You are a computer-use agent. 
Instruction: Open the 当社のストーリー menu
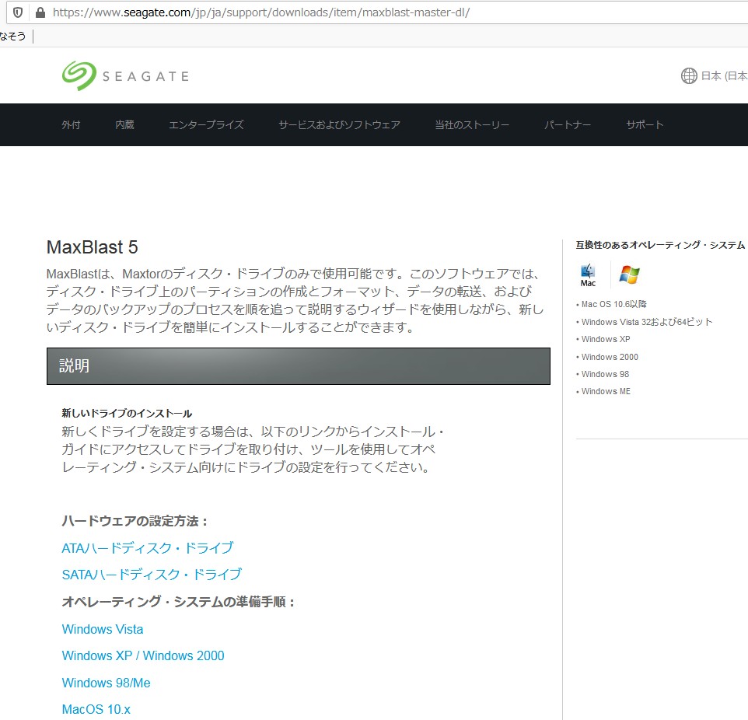(472, 124)
